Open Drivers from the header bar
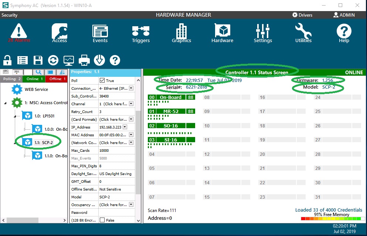This screenshot has height=236, width=367. 302,15
